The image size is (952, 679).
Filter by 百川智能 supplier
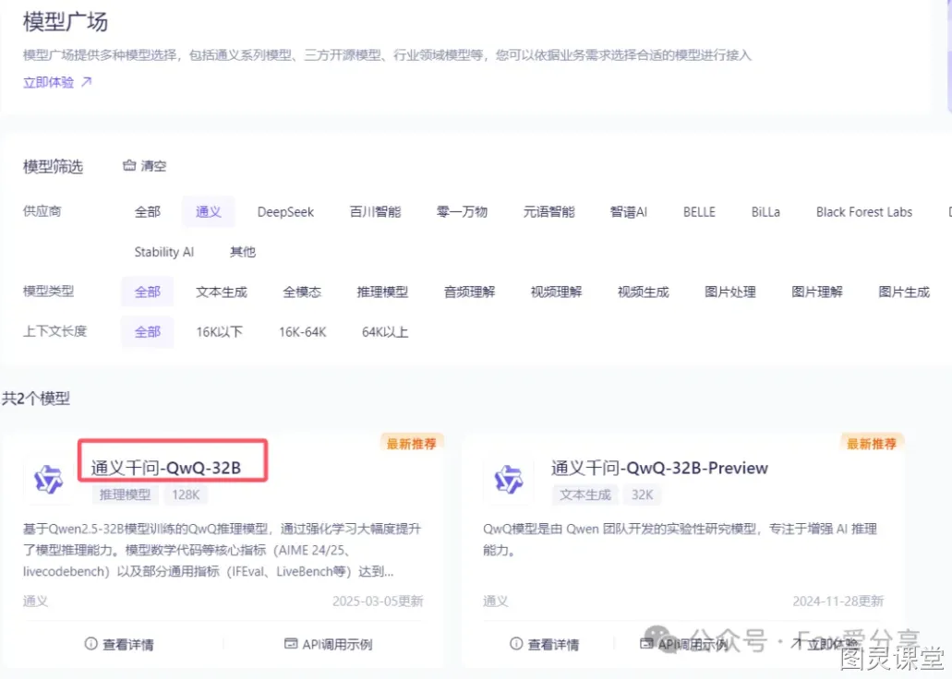pos(375,212)
